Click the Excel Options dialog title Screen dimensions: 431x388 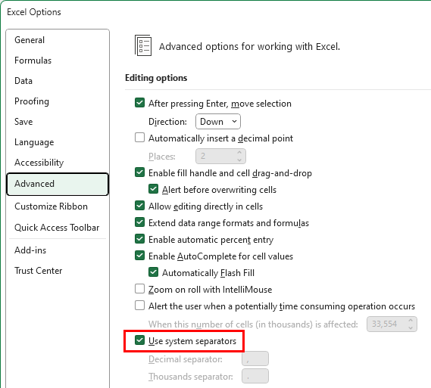pos(34,12)
